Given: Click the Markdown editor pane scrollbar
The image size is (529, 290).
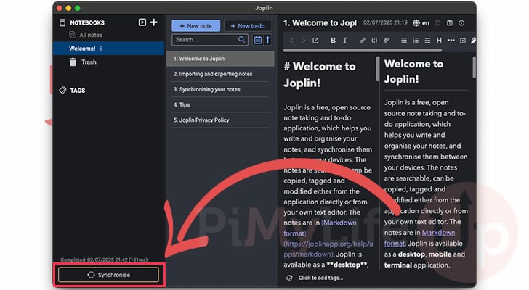Looking at the screenshot, I should click(378, 69).
